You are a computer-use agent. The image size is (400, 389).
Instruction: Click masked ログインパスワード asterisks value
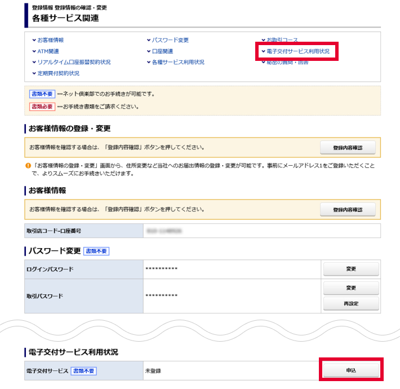click(162, 269)
